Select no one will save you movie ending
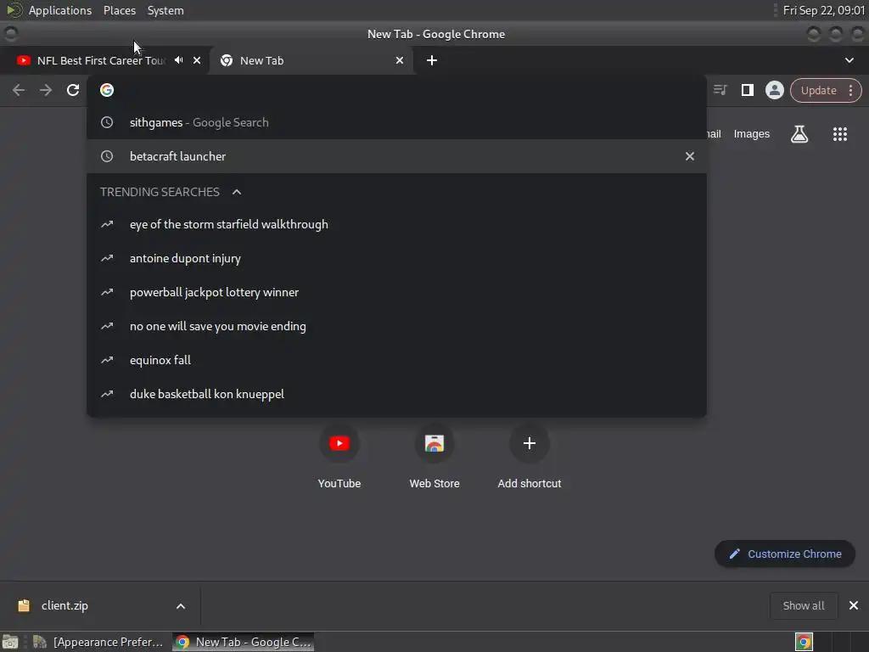869x652 pixels. point(396,326)
